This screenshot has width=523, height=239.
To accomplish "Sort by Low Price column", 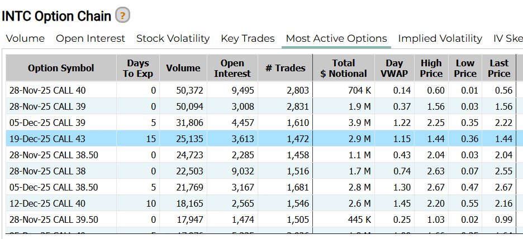I will tap(465, 68).
